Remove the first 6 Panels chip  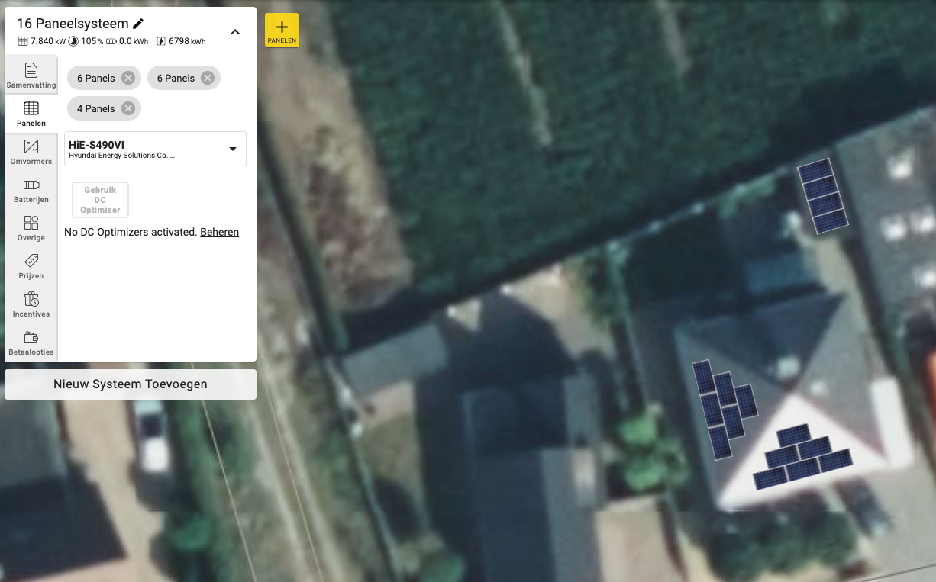(128, 78)
